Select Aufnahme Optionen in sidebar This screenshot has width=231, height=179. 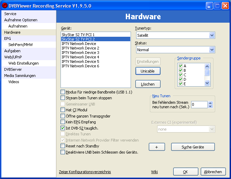coord(21,20)
